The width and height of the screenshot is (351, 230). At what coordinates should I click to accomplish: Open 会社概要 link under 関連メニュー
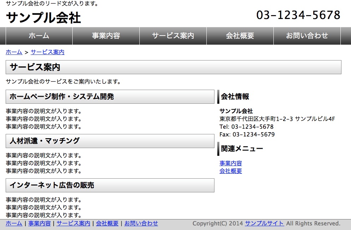pyautogui.click(x=231, y=171)
